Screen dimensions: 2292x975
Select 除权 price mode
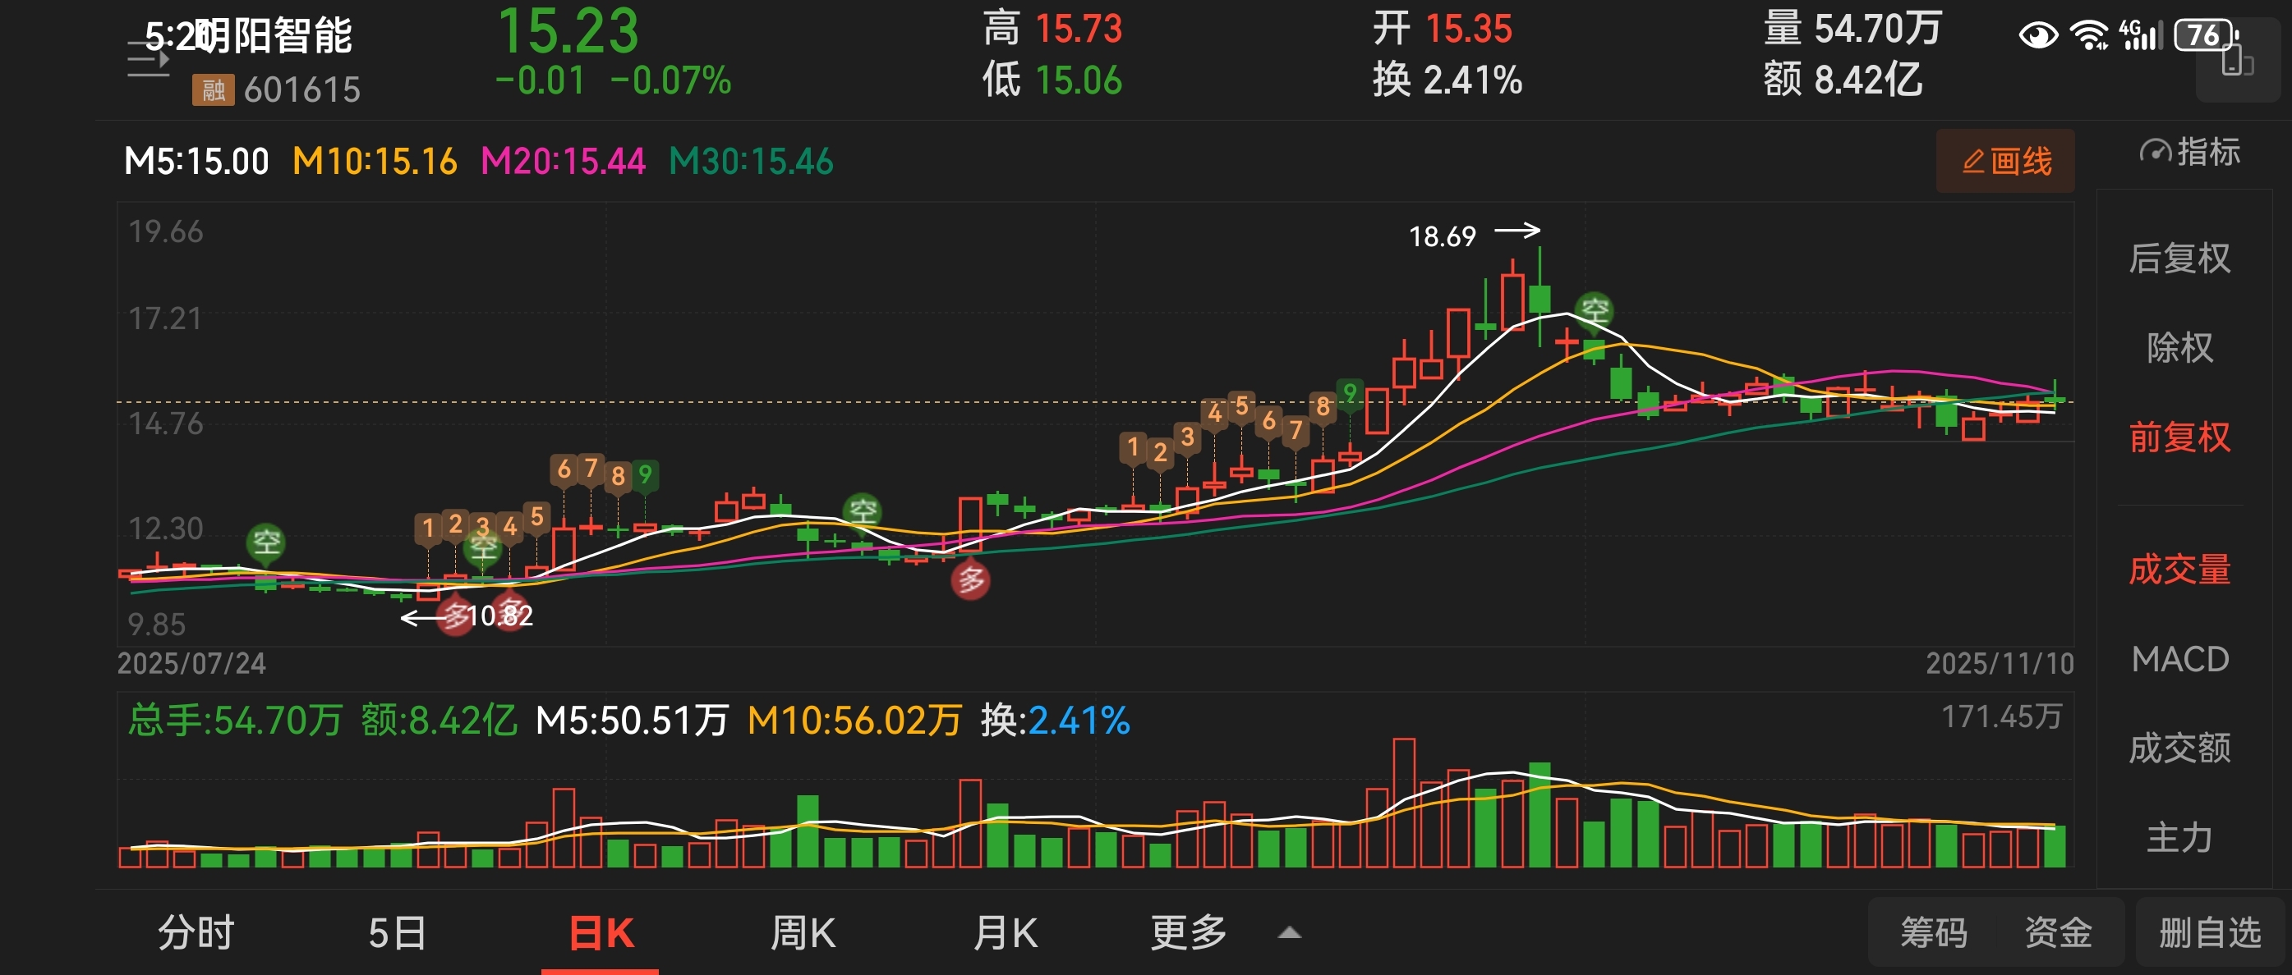[2179, 347]
